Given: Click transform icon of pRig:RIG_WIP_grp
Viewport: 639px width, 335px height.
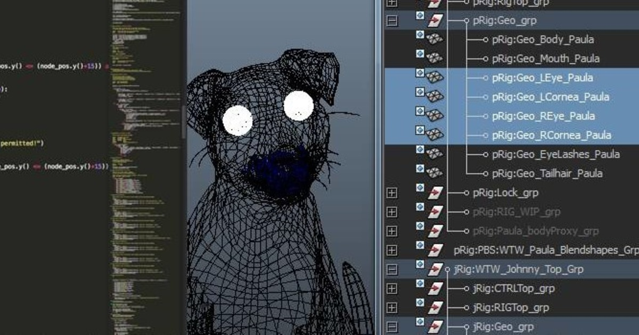Looking at the screenshot, I should click(x=436, y=212).
